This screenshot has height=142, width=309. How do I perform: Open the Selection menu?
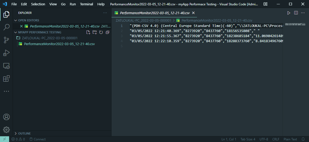[x=38, y=4]
